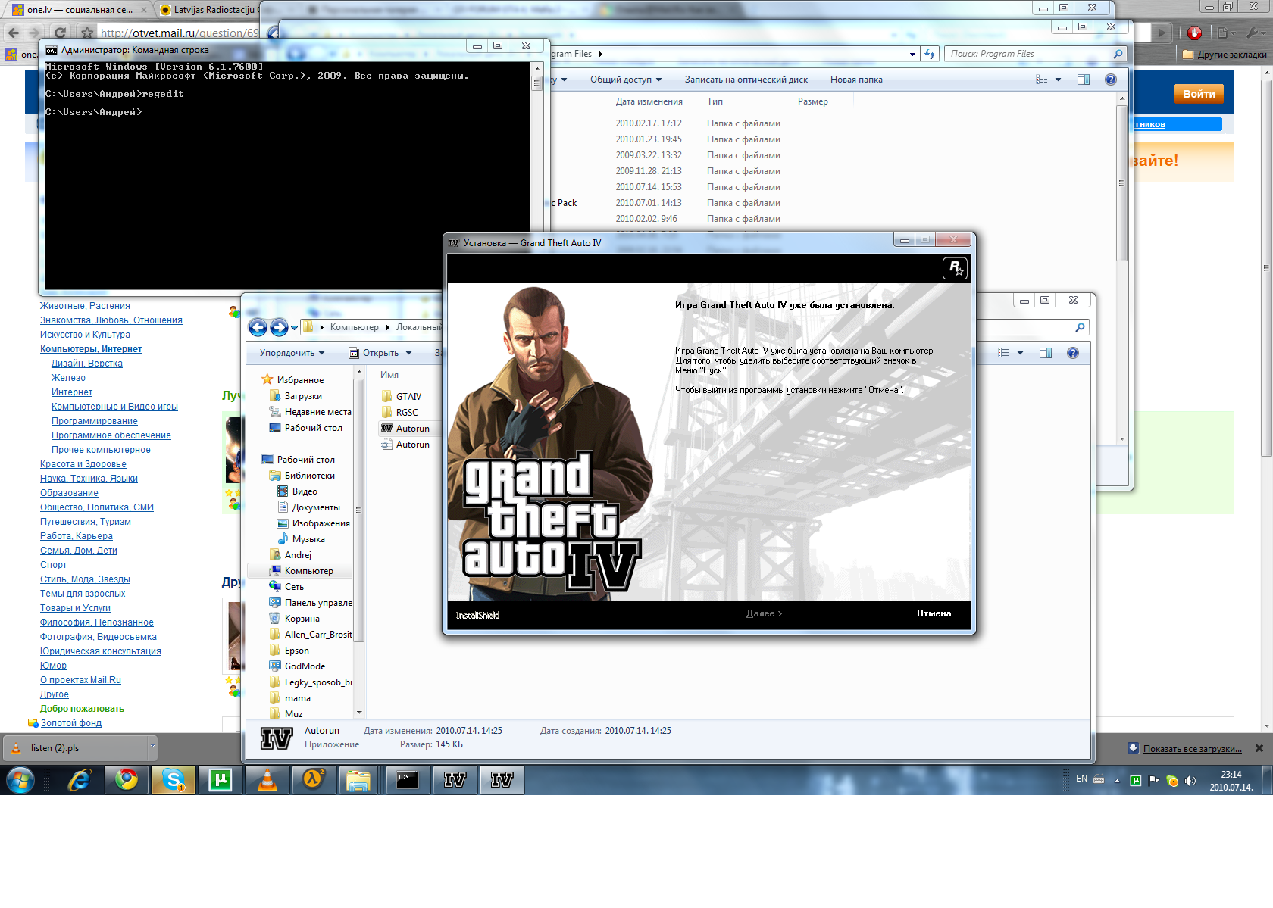Toggle preview pane in front Explorer window

coord(1046,353)
